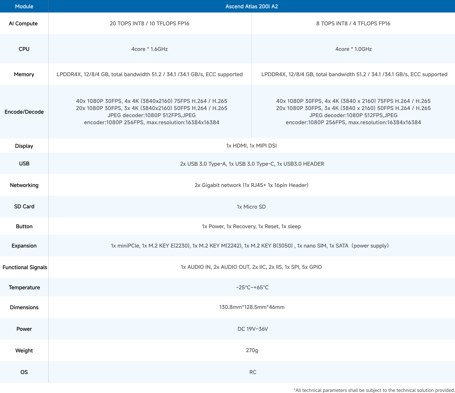The width and height of the screenshot is (455, 393).
Task: Click the 'Weight' row label
Action: (24, 351)
